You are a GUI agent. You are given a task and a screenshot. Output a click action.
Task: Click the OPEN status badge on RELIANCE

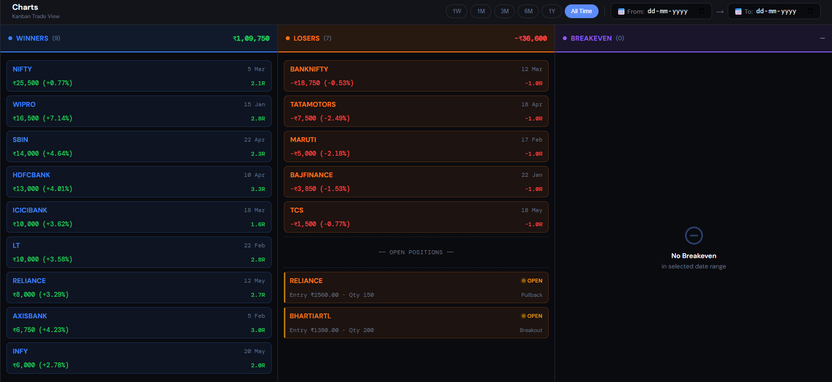pyautogui.click(x=532, y=281)
